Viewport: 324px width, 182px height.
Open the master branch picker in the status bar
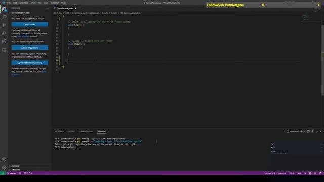tap(12, 173)
